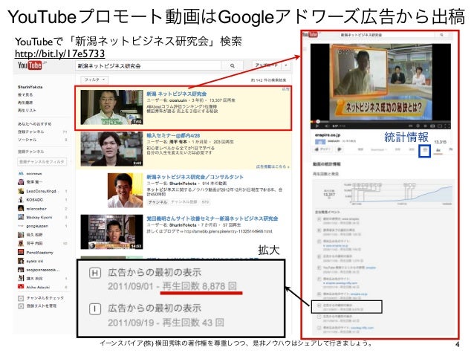Open the 覚田義明さんサイト改善セミナー video title
Viewport: 474px width, 356px height.
point(212,218)
